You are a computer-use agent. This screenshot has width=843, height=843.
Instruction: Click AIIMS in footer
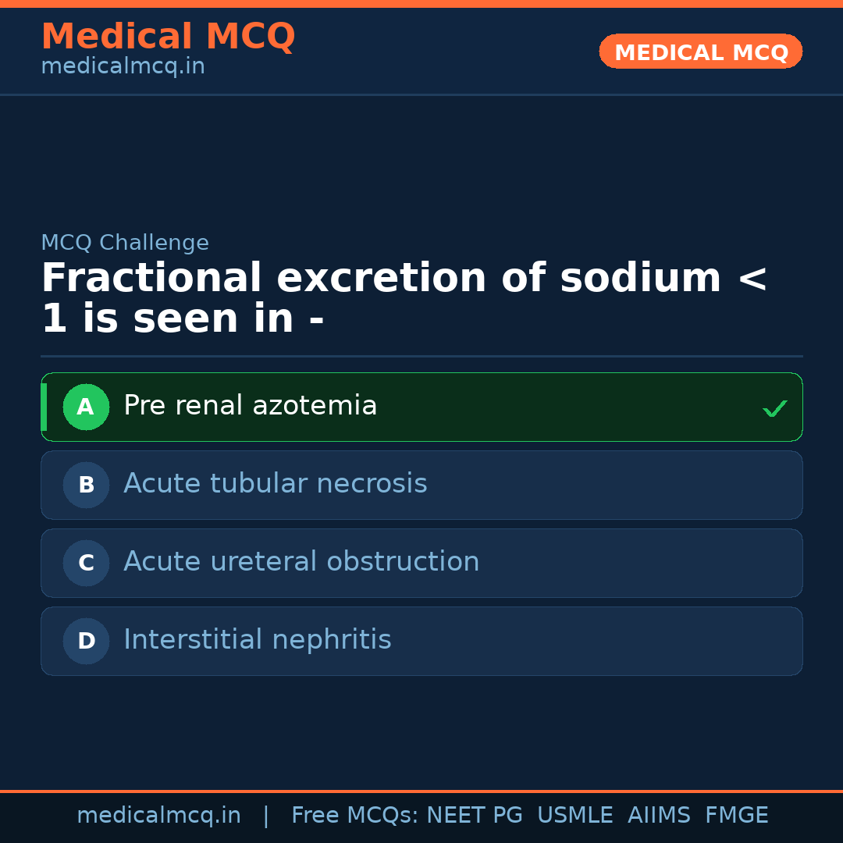659,816
